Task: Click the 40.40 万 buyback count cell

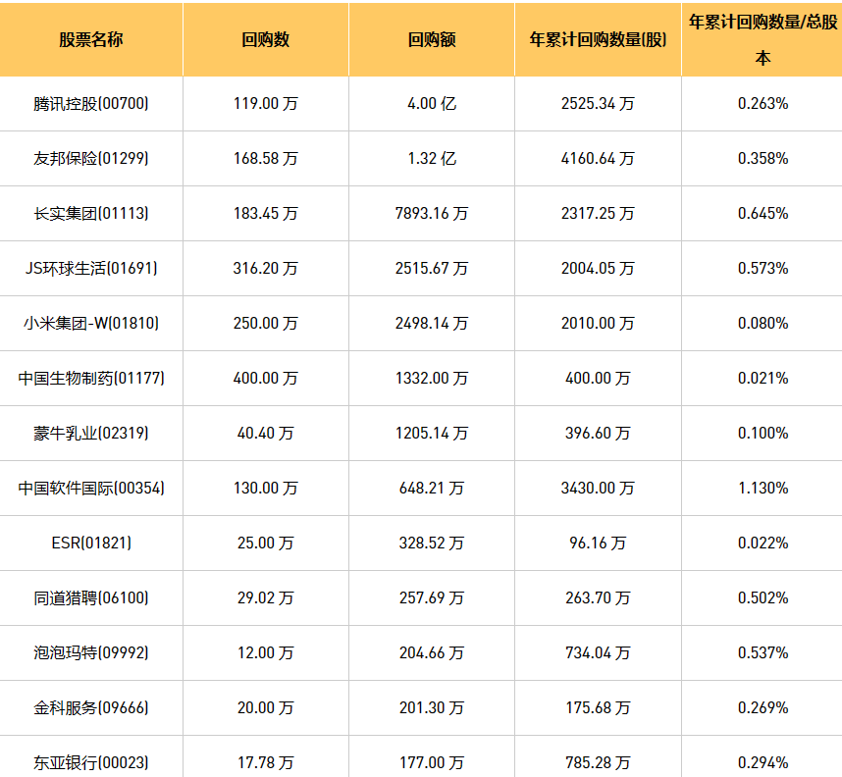Action: (x=265, y=433)
